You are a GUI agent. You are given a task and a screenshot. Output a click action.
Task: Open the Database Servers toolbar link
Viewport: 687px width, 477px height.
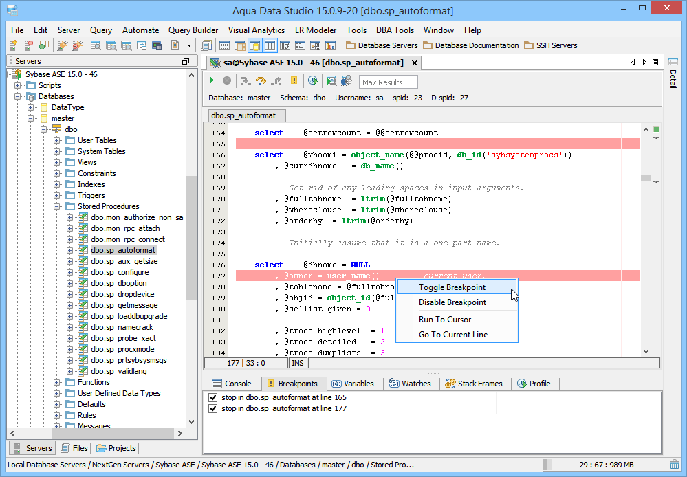coord(382,46)
